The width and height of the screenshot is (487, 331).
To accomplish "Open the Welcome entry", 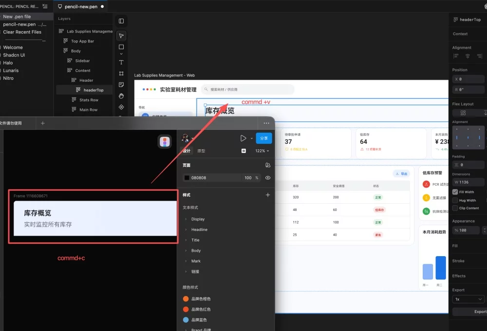I will pyautogui.click(x=13, y=48).
